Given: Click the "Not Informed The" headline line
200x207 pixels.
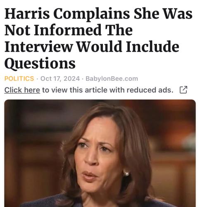Looking at the screenshot, I should point(69,30).
